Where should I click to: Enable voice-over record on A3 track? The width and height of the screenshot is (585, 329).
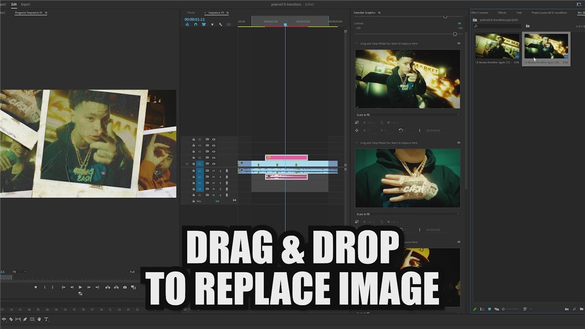point(227,183)
